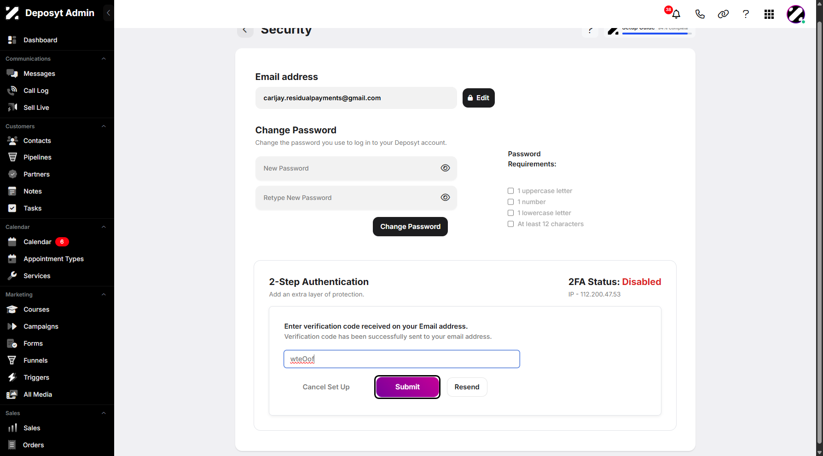Click the Triggers lightning icon

[x=12, y=377]
